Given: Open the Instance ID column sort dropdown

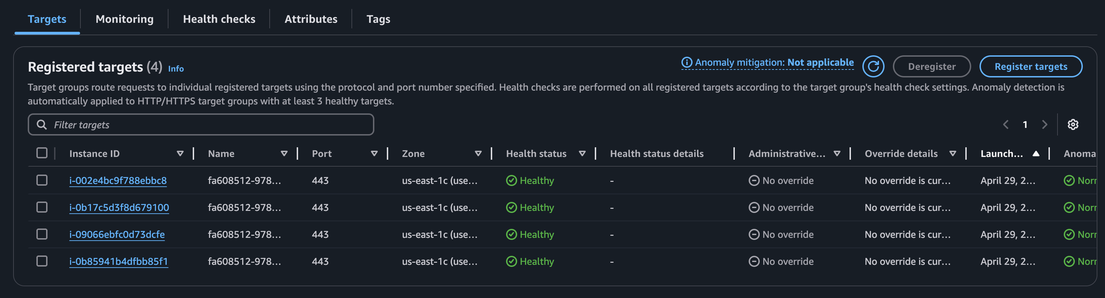Looking at the screenshot, I should click(x=180, y=153).
